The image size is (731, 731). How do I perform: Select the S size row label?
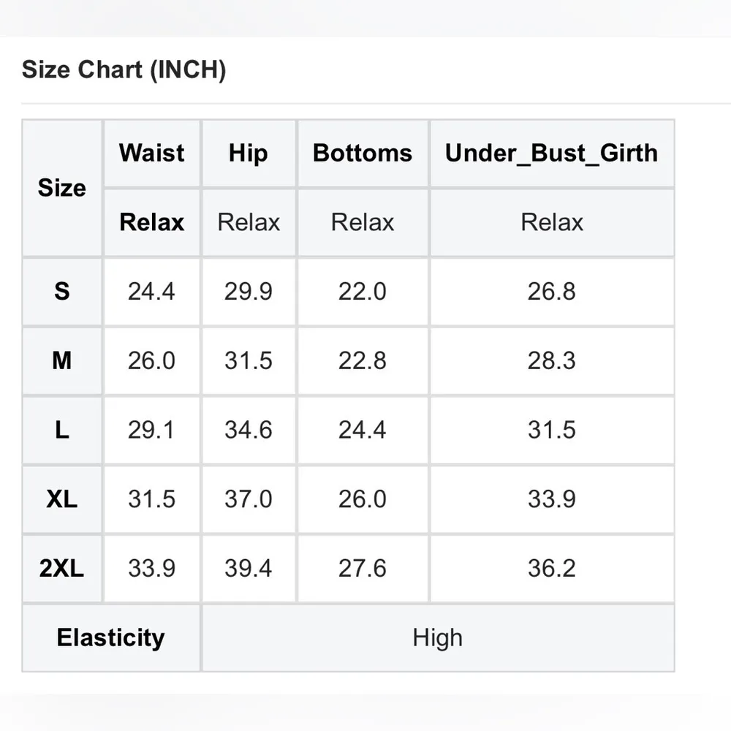(62, 292)
